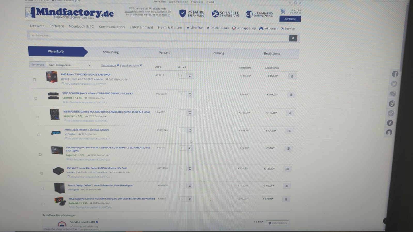Image resolution: width=413 pixels, height=232 pixels.
Task: Enable gift wrapping for AMD Ryzen 7
Action: point(63,84)
